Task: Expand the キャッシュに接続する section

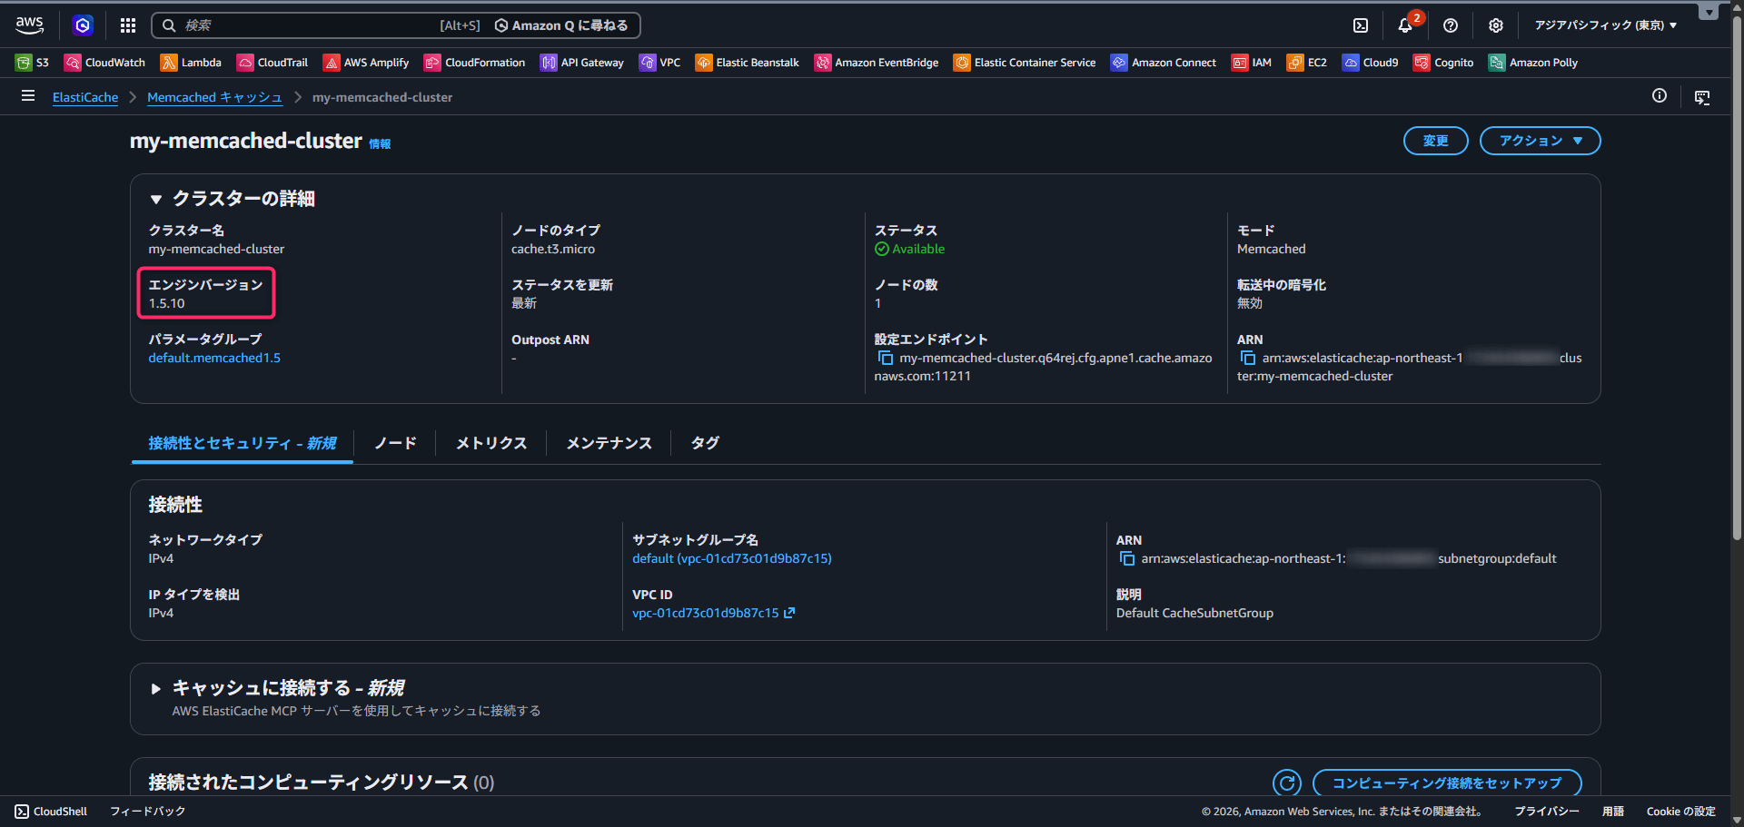Action: [x=156, y=689]
